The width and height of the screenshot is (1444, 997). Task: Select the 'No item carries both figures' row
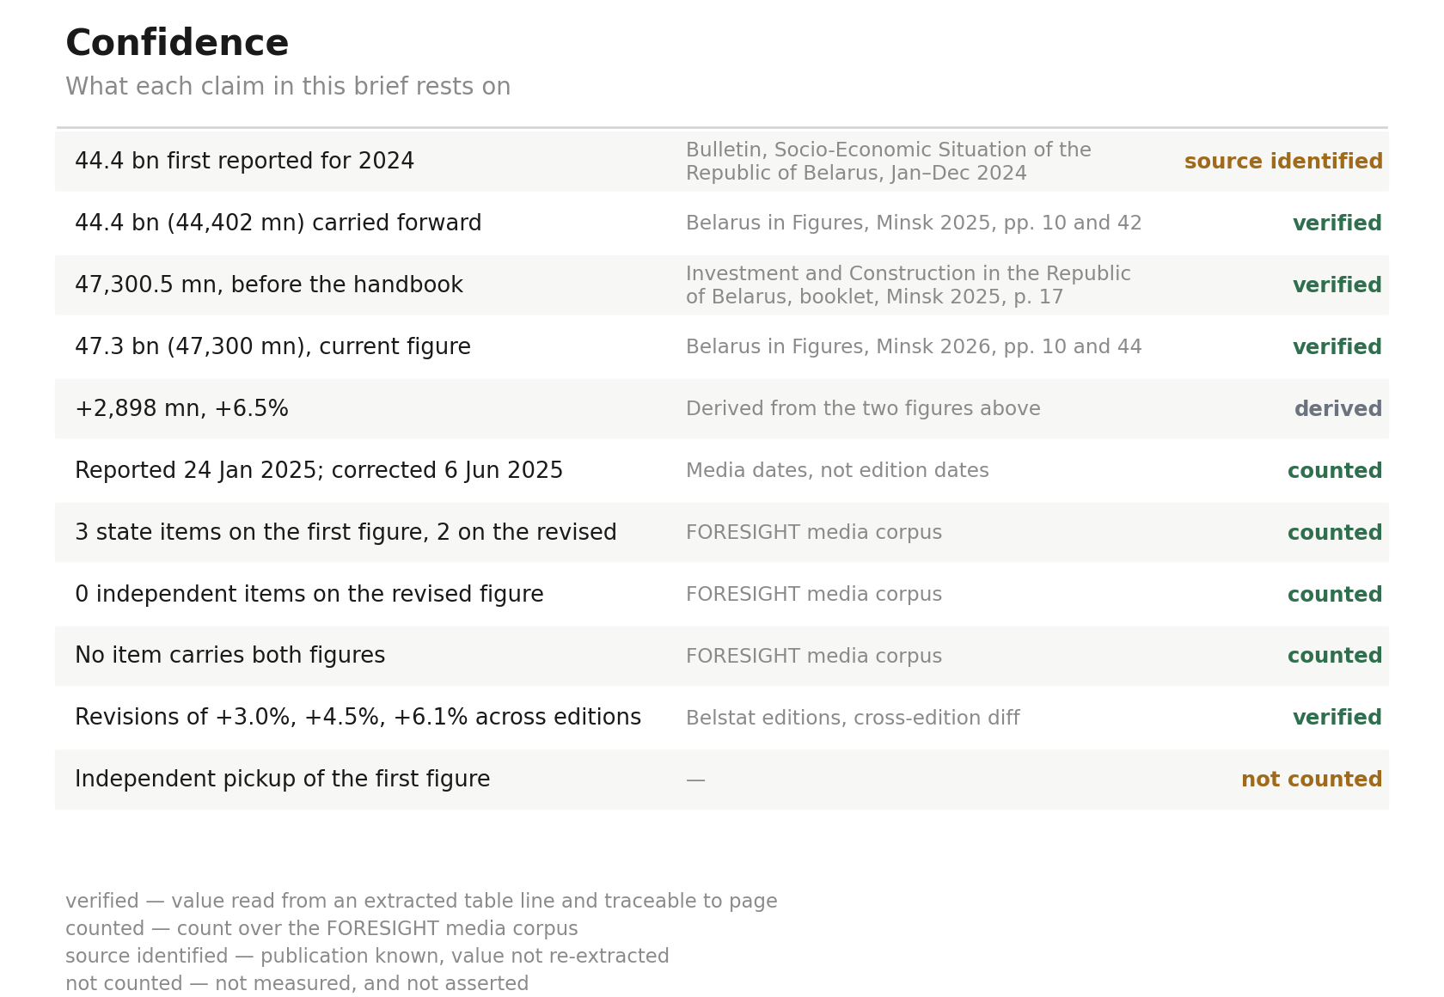pyautogui.click(x=722, y=656)
